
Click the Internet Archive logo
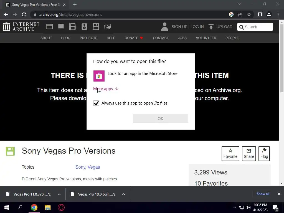[21, 27]
